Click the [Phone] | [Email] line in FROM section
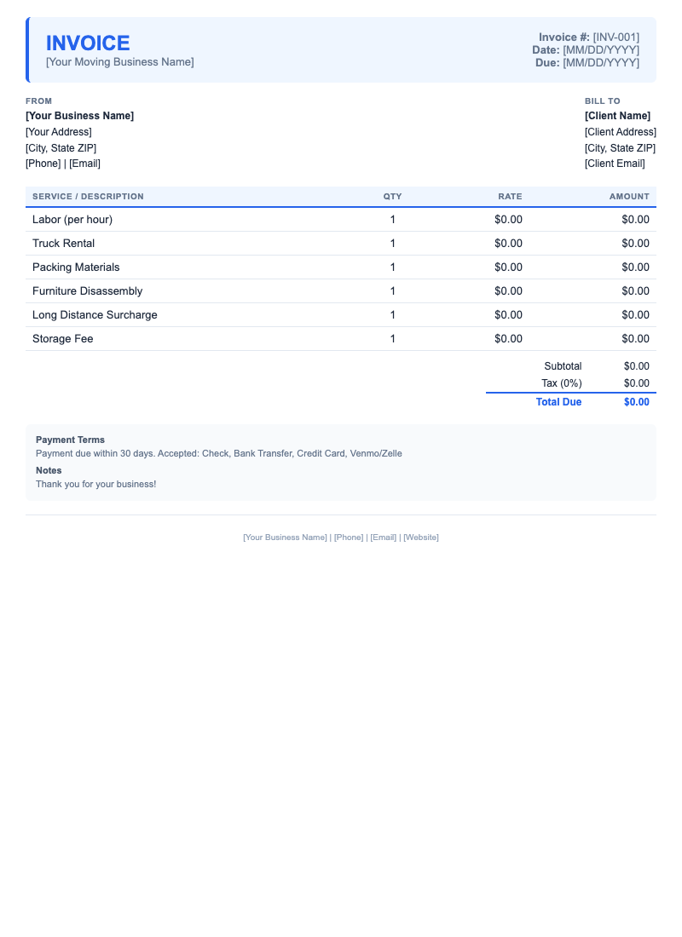Image resolution: width=682 pixels, height=937 pixels. pos(63,164)
